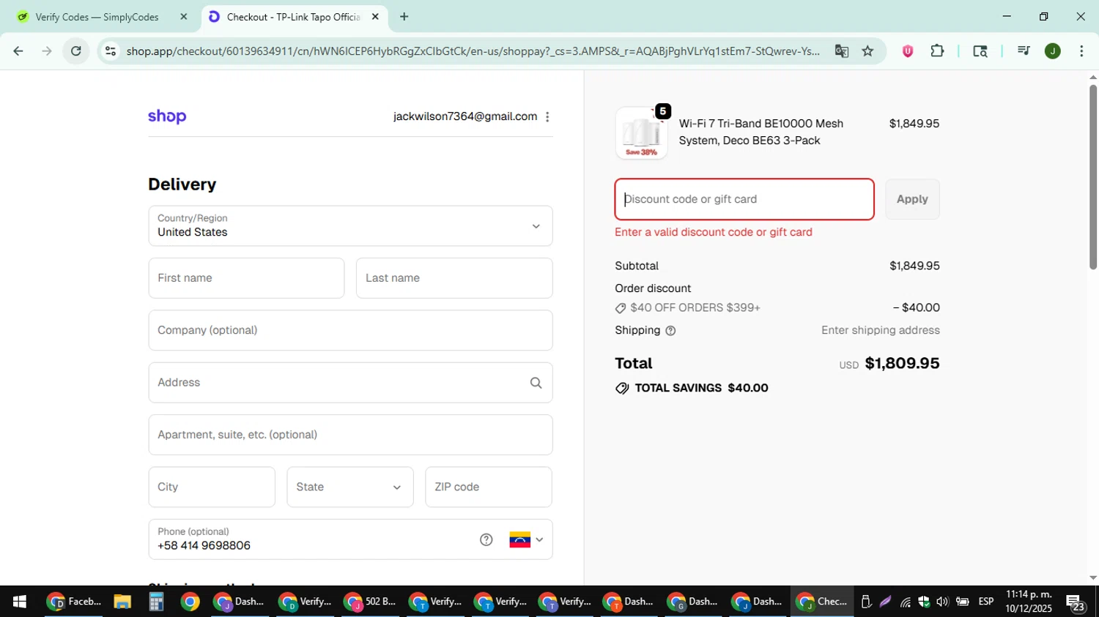Open the 502 B... Chrome taskbar window
This screenshot has width=1099, height=617.
pos(372,602)
